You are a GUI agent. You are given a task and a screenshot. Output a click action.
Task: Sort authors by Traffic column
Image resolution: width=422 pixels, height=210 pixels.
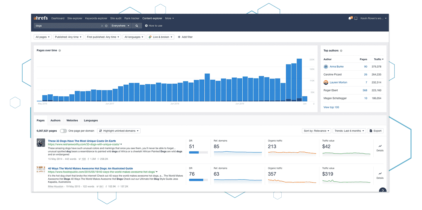point(378,59)
